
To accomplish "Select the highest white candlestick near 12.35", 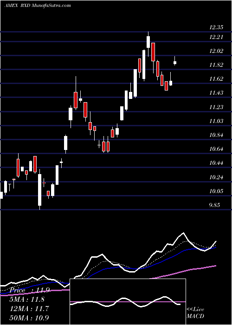I will pyautogui.click(x=148, y=42).
